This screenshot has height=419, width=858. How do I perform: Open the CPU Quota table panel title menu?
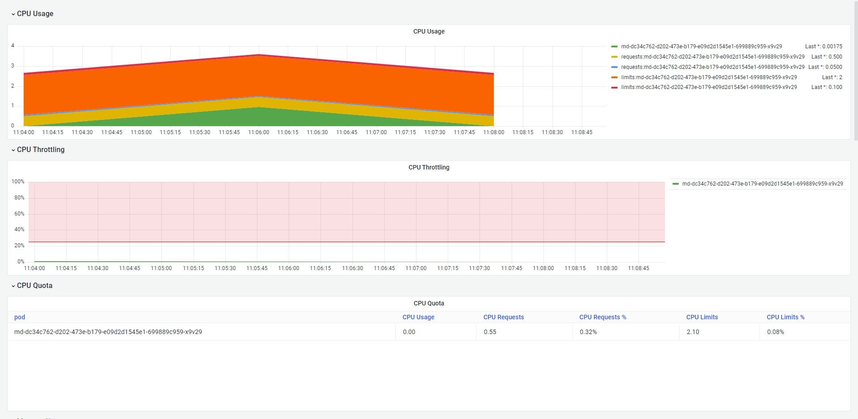coord(429,303)
